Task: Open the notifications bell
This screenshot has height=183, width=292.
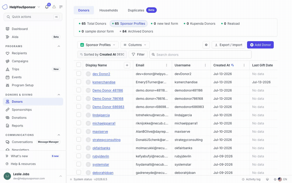Action: (47, 7)
